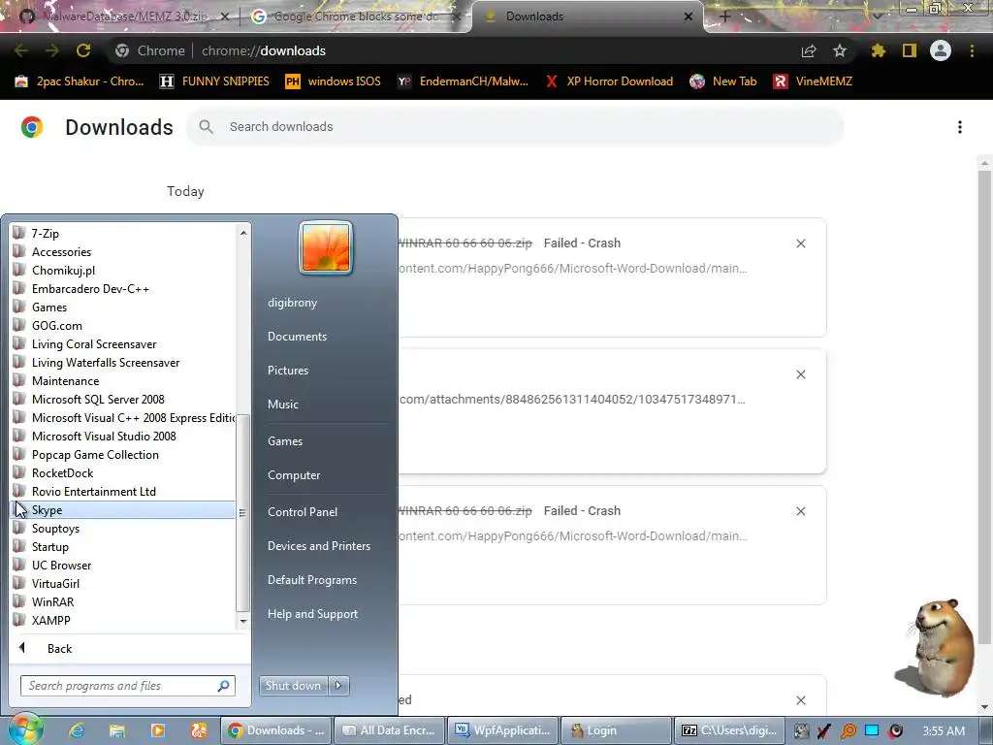Expand the XAMPP folder
This screenshot has height=745, width=993.
point(123,620)
